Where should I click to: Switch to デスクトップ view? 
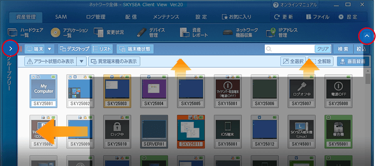[x=74, y=49]
